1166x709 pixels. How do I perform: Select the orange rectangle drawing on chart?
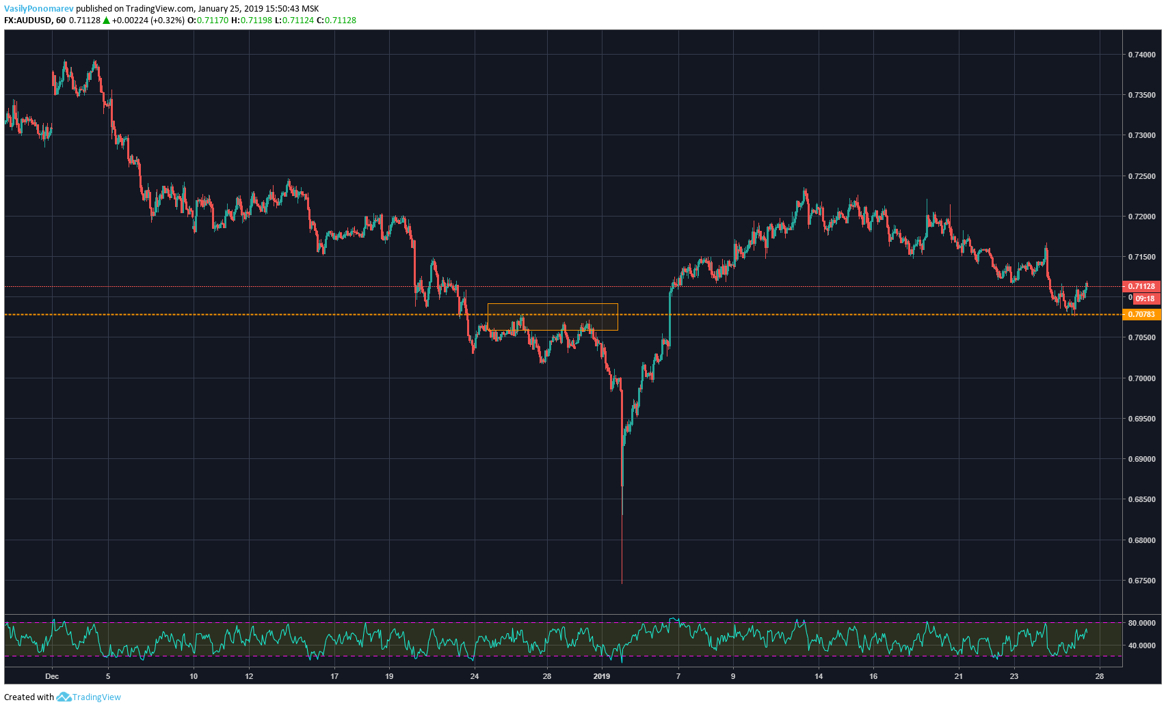(553, 317)
